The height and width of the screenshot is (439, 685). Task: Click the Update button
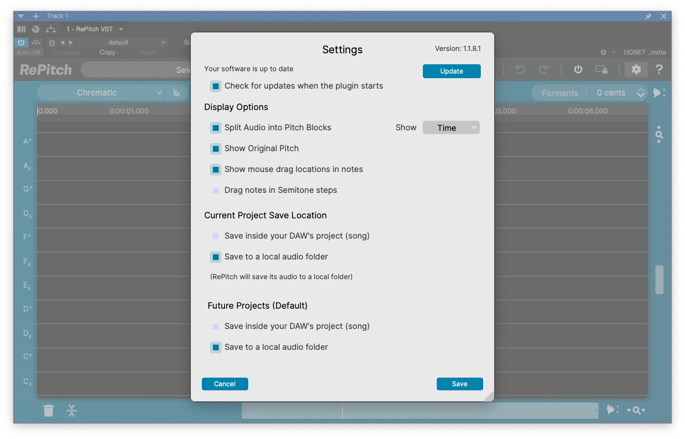(x=452, y=71)
